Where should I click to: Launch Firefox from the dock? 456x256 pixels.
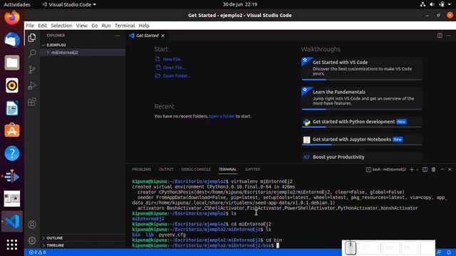(x=12, y=17)
